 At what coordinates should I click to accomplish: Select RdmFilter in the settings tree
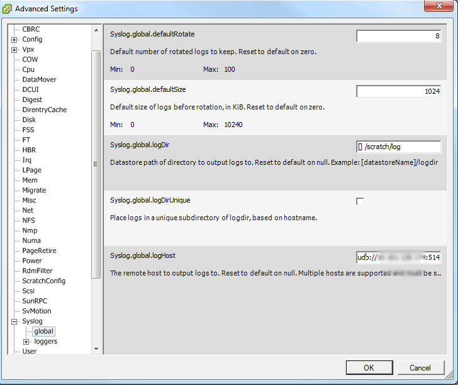point(37,271)
